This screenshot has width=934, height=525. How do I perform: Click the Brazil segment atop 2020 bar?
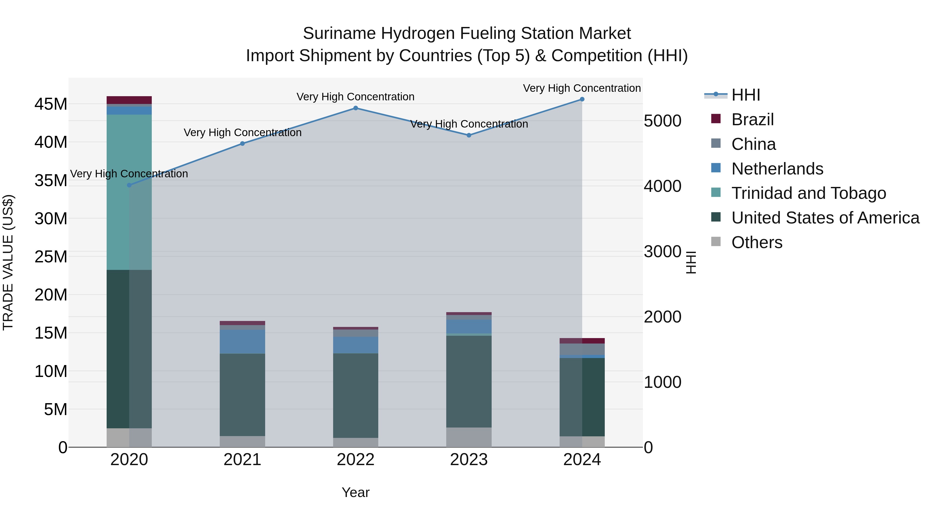(x=129, y=100)
